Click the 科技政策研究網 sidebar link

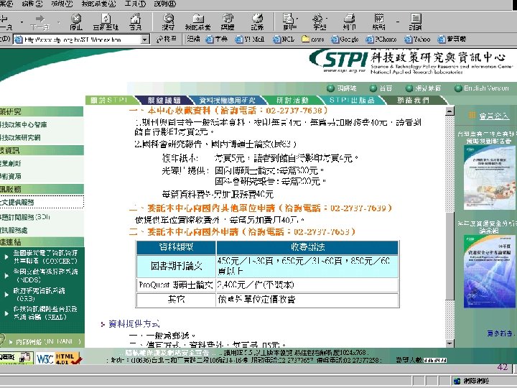[x=20, y=137]
